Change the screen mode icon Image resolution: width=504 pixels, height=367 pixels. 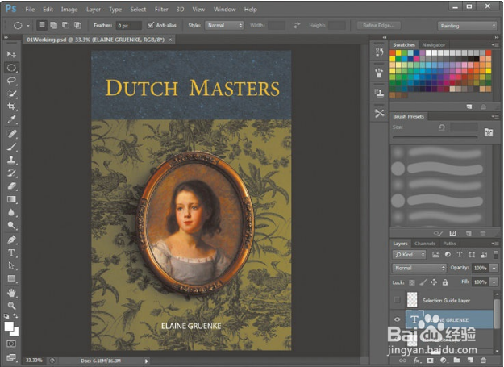tap(11, 357)
